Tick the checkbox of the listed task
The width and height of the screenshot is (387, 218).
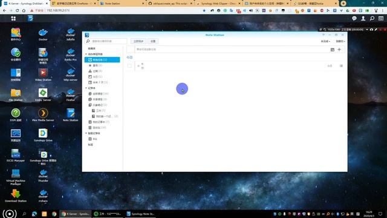pos(129,66)
